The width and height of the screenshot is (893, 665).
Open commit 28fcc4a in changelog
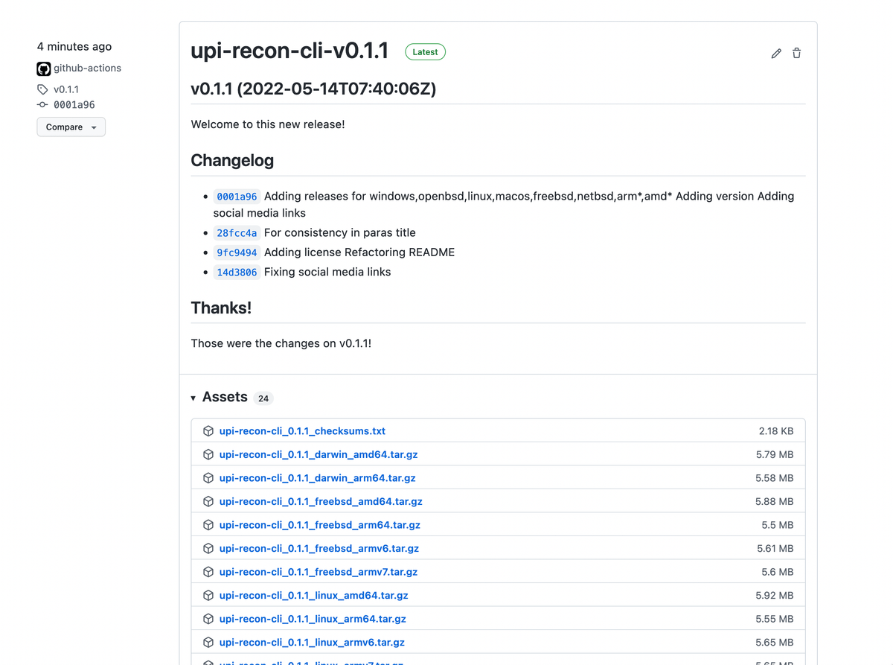[237, 233]
